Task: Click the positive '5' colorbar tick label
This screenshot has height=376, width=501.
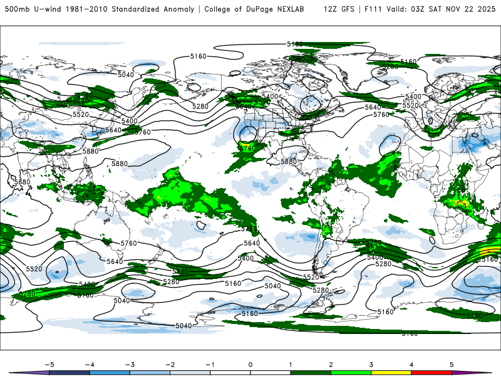Action: point(452,365)
